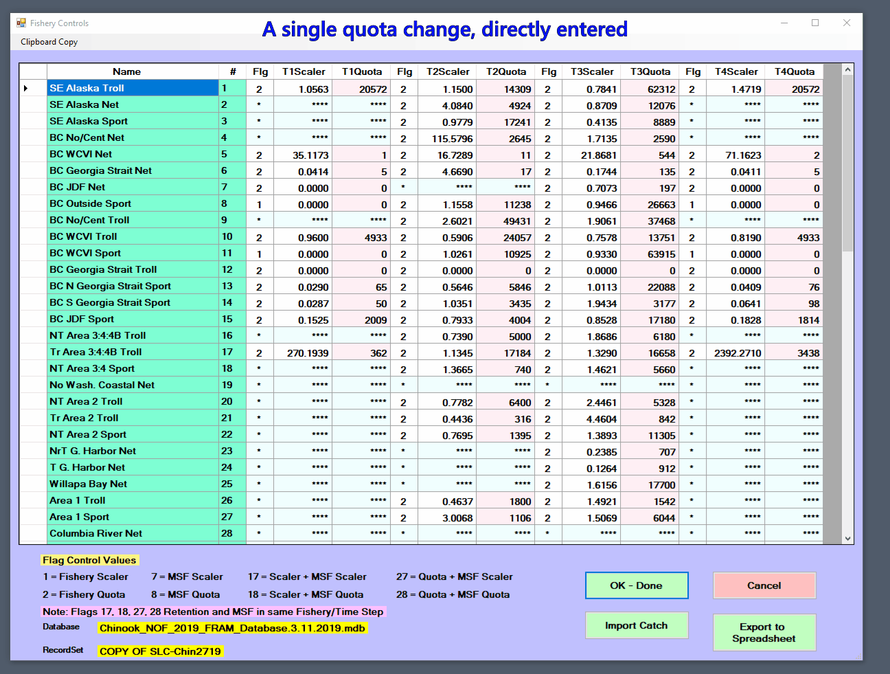Click the T3Quota column header
The width and height of the screenshot is (890, 674).
pyautogui.click(x=650, y=71)
